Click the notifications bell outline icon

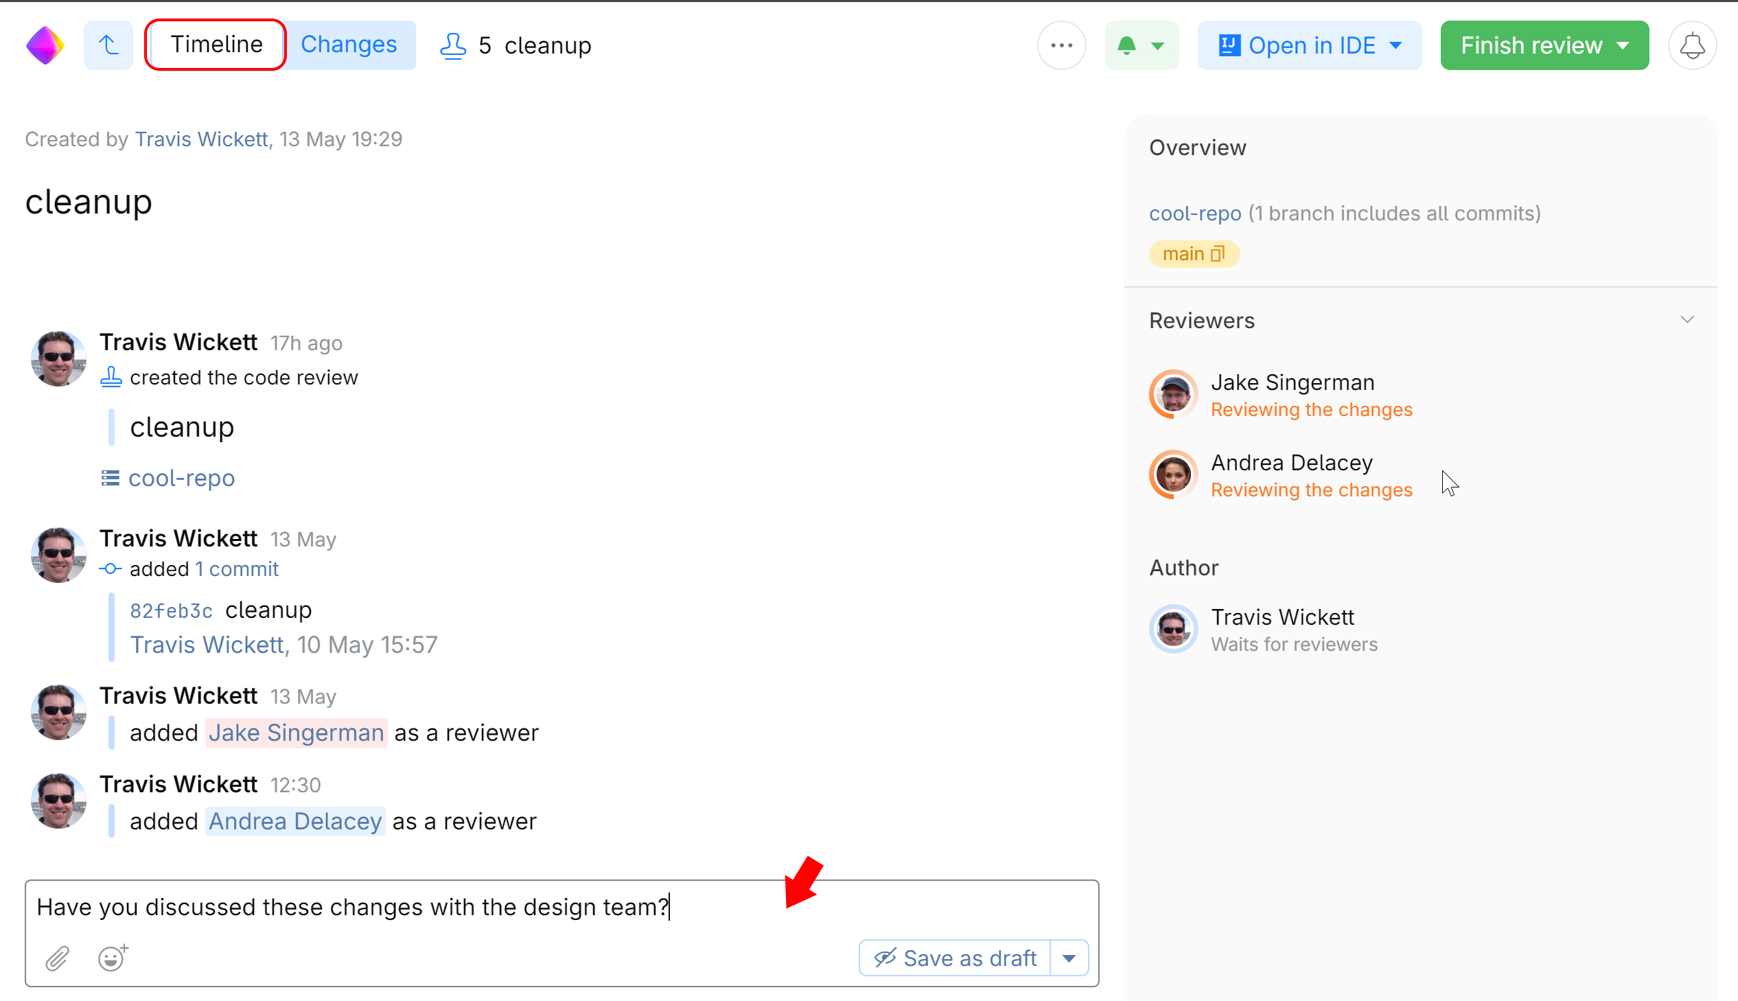[1691, 45]
